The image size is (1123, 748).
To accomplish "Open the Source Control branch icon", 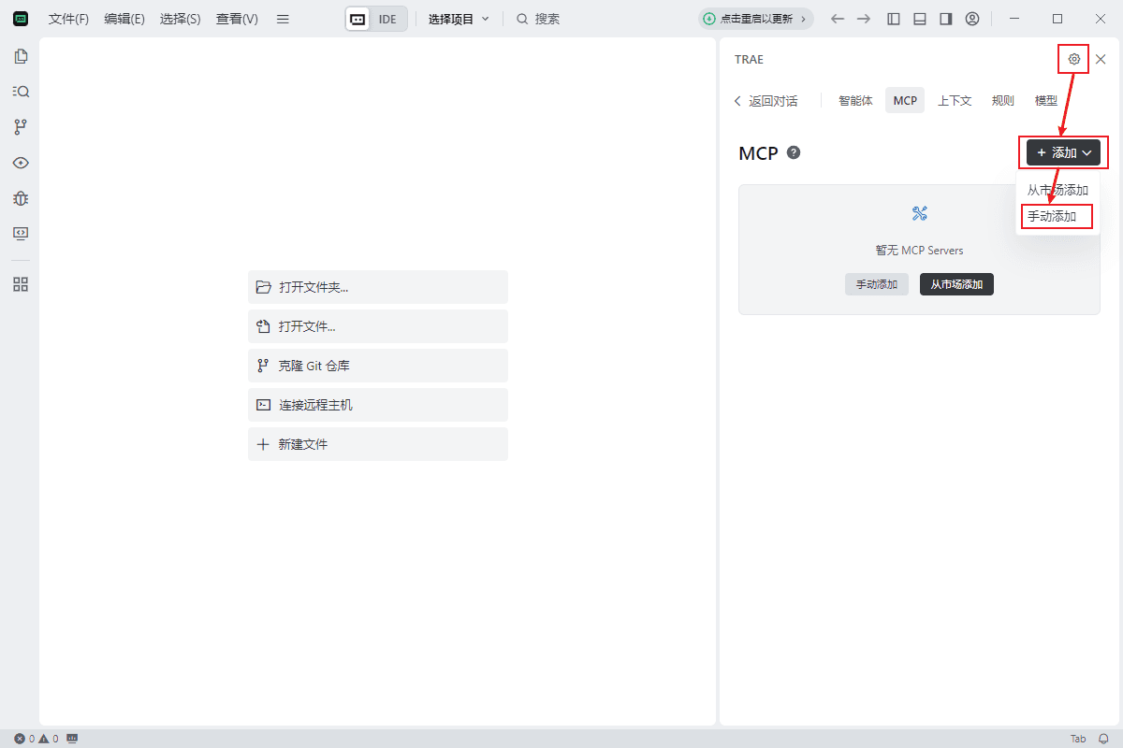I will coord(21,127).
